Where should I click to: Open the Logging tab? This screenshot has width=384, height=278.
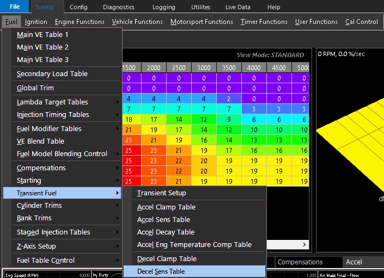[163, 7]
